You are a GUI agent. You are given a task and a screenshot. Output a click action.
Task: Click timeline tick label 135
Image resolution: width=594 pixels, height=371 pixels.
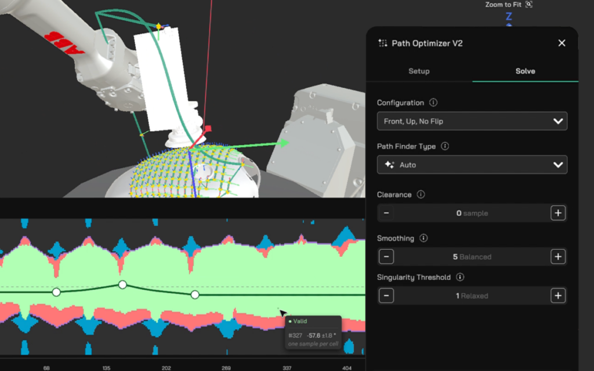106,368
